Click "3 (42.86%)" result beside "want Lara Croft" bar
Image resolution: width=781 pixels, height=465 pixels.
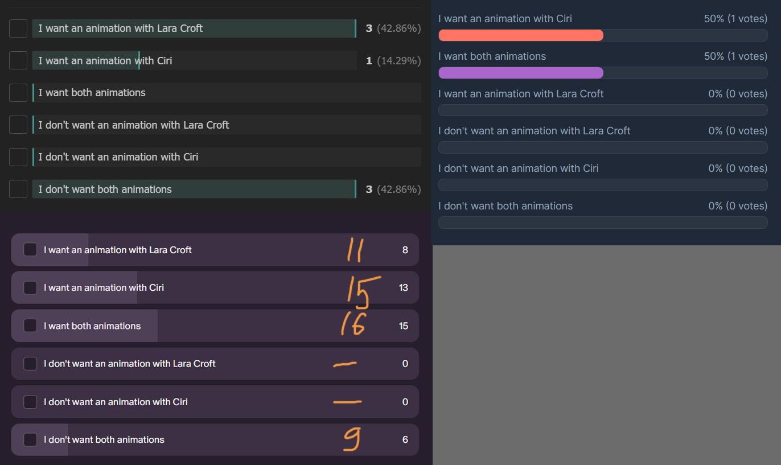[393, 28]
